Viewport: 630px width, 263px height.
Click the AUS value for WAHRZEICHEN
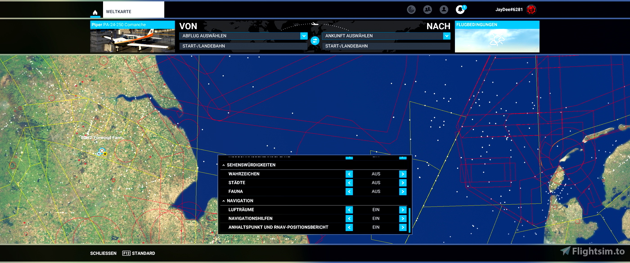[x=376, y=174]
